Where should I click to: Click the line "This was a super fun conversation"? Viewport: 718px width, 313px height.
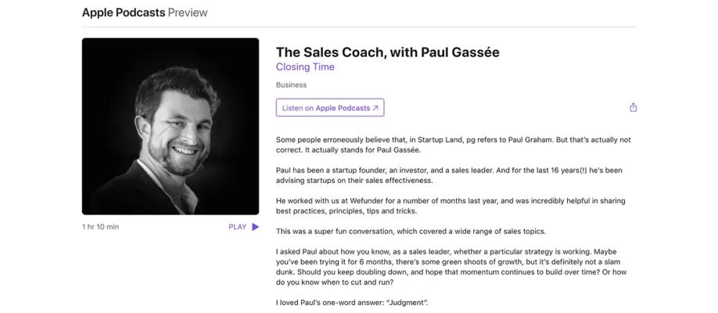[x=411, y=231]
